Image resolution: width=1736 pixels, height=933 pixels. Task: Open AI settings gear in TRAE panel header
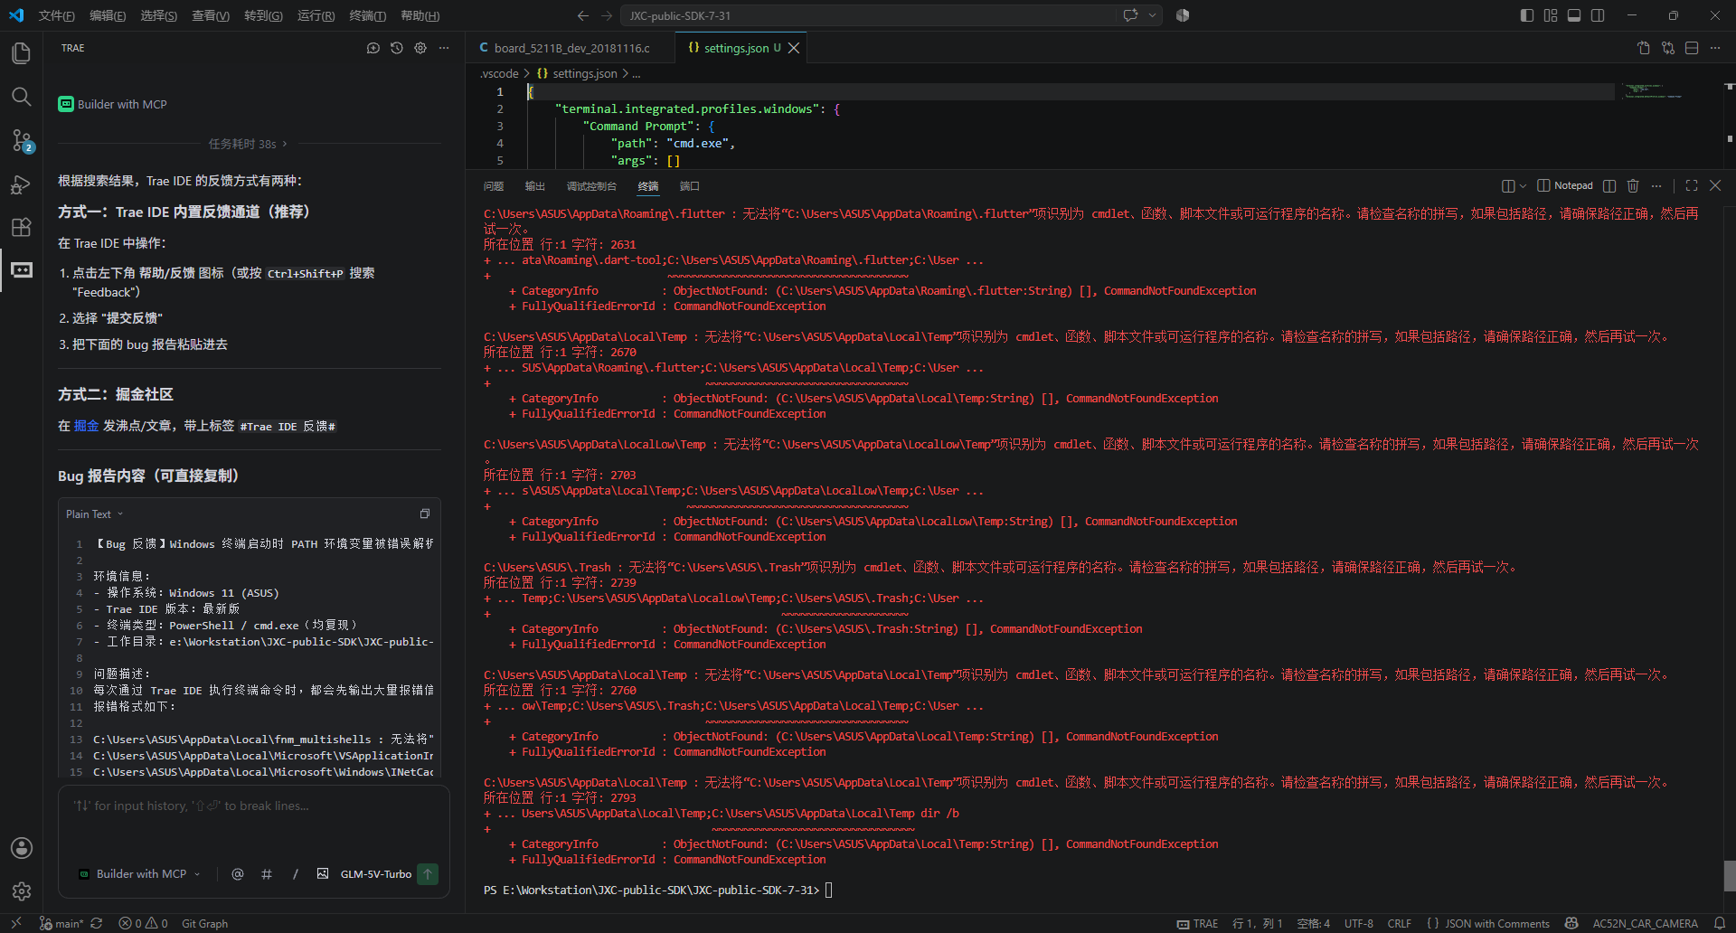tap(420, 48)
